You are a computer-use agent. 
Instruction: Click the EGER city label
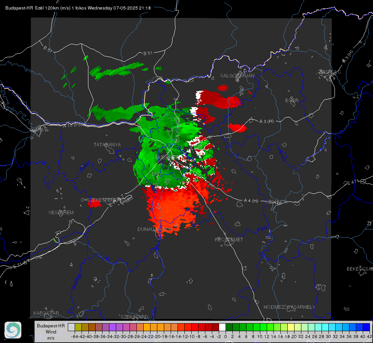(x=292, y=101)
